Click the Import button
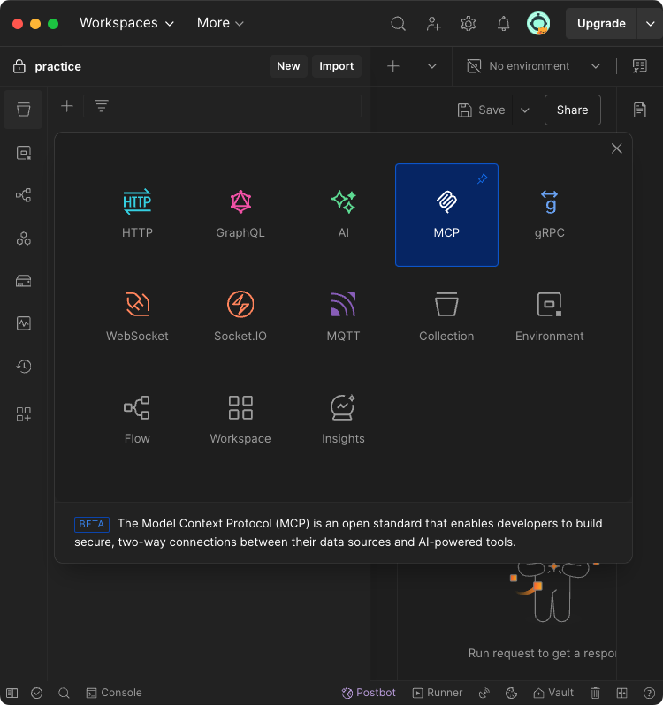The height and width of the screenshot is (705, 663). pyautogui.click(x=337, y=66)
